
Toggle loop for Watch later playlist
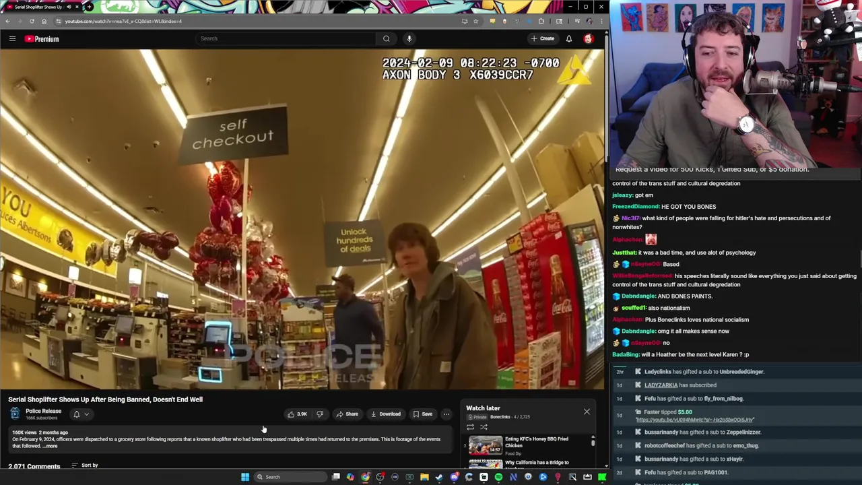[470, 427]
